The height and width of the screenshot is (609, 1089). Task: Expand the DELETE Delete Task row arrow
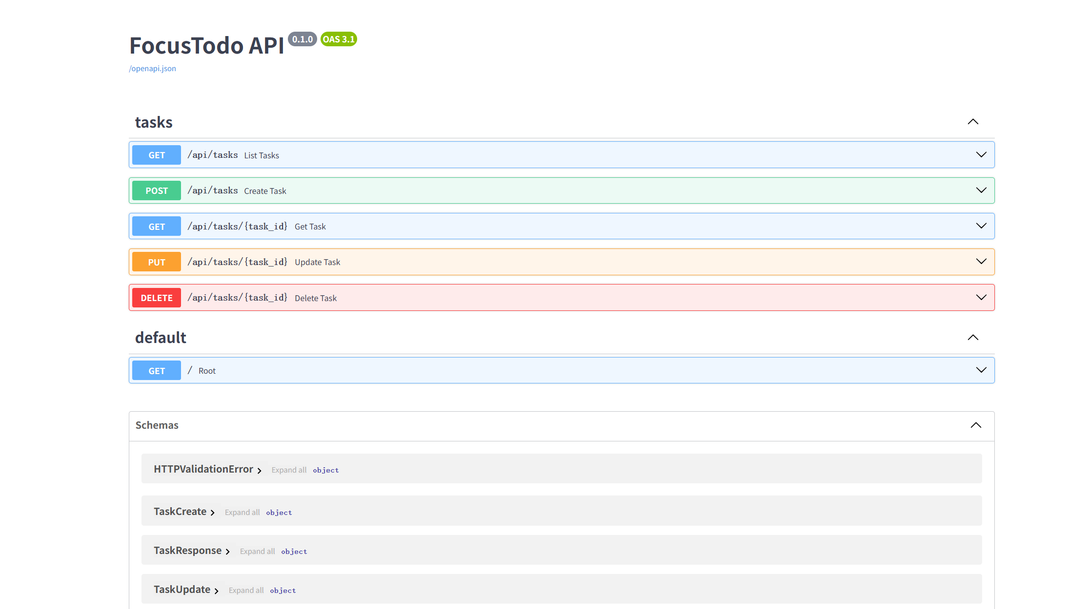(981, 298)
